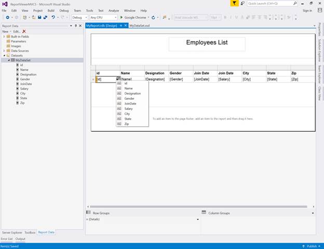324x249 pixels.
Task: Open the Solution Explorer side tab
Action: tap(320, 50)
